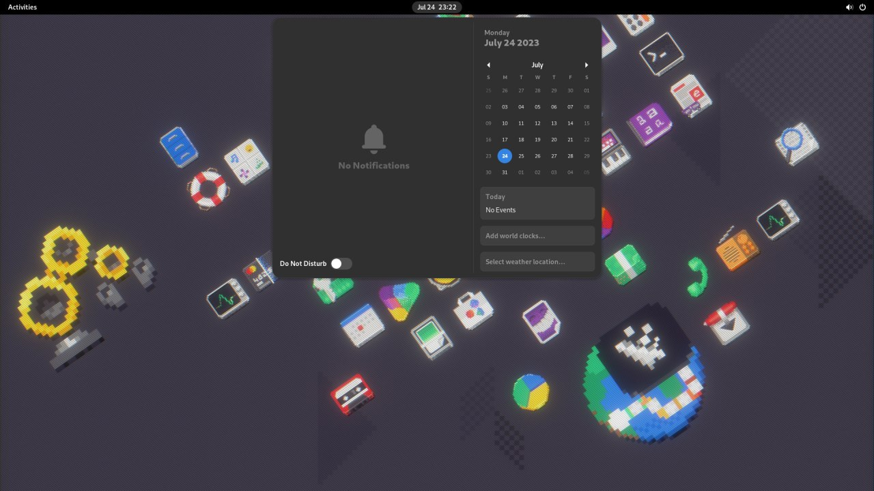Select July 12 in calendar
The image size is (874, 491).
point(537,123)
